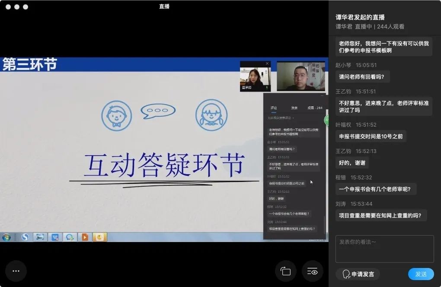Click the comment input field 发表你的看法
This screenshot has height=287, width=441.
(x=384, y=249)
